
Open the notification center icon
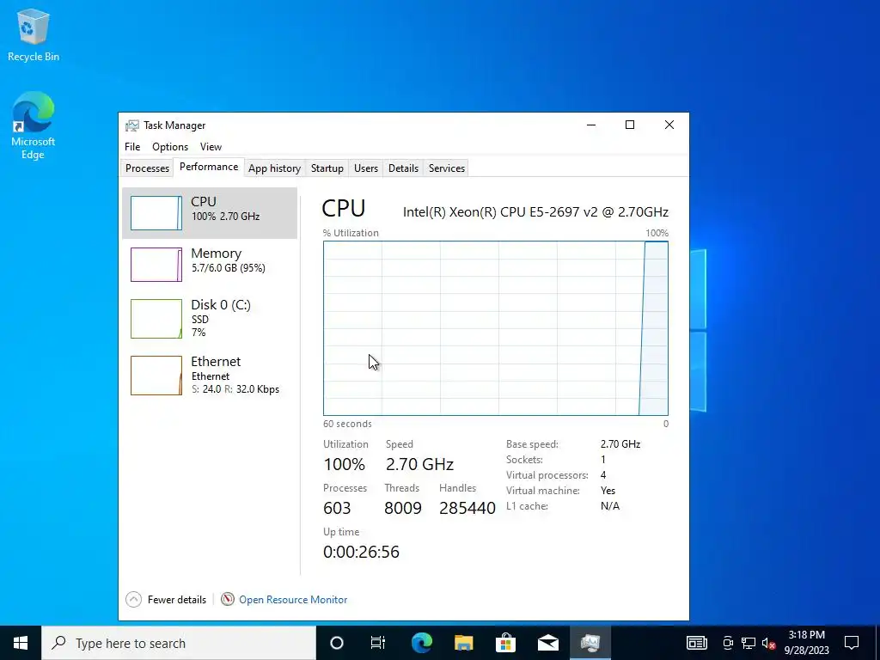852,643
